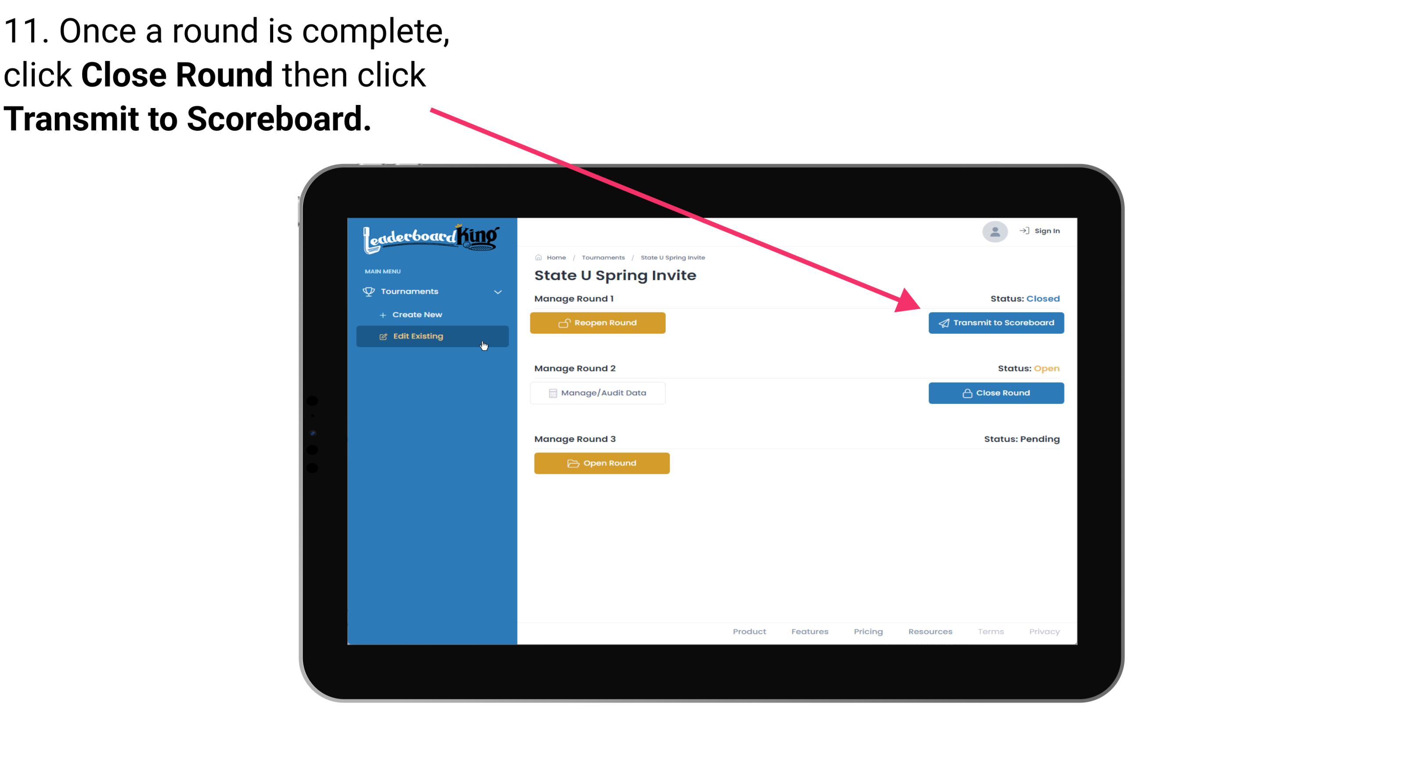This screenshot has height=764, width=1420.
Task: Click the Manage/Audit Data document icon
Action: [x=551, y=393]
